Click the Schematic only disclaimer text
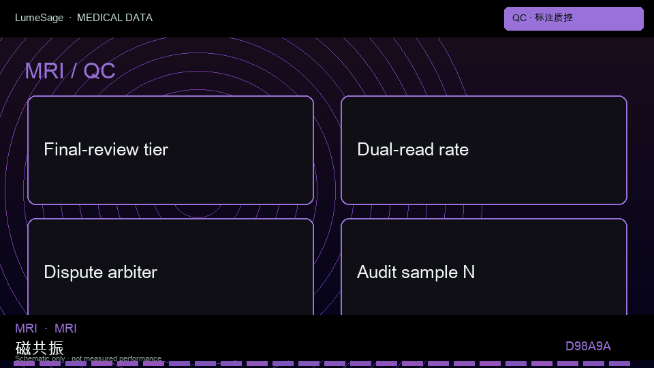This screenshot has width=654, height=368. [88, 358]
